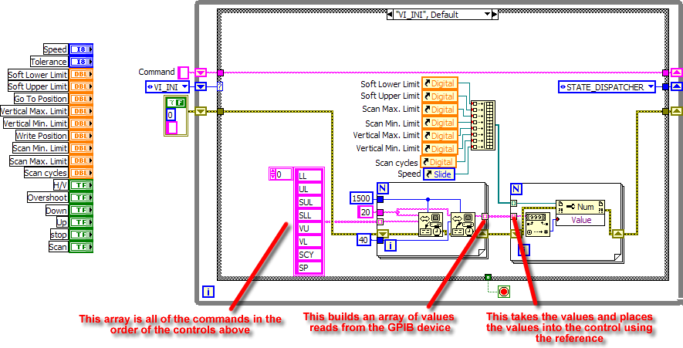Select the Soft Upper Limit DBL terminal
683x348 pixels.
pos(81,86)
